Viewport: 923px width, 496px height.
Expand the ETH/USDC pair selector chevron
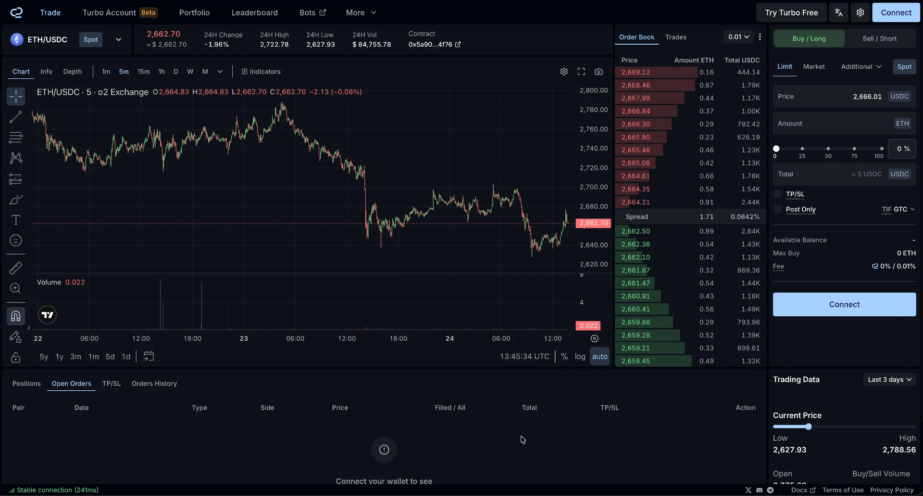point(118,39)
